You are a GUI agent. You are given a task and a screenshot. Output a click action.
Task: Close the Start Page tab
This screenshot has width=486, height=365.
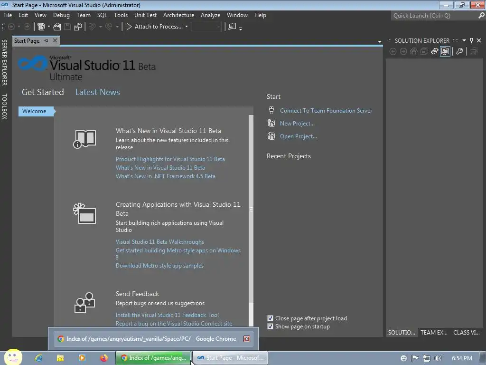55,41
